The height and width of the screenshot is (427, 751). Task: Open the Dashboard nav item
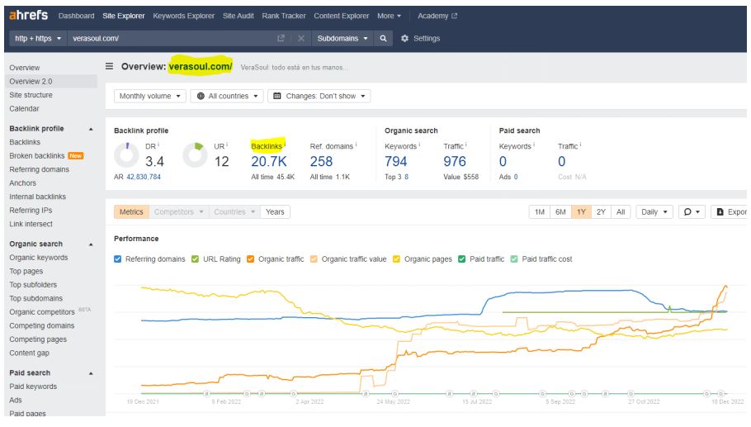click(76, 16)
